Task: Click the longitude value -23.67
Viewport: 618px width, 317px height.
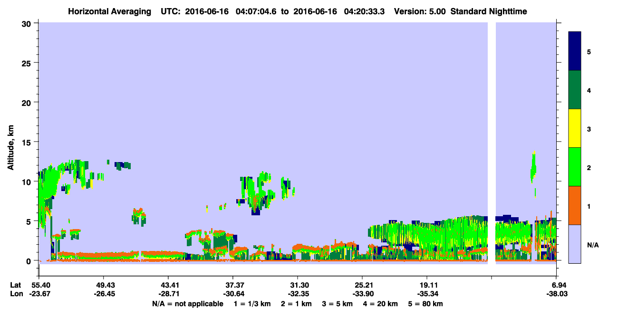Action: pos(39,294)
